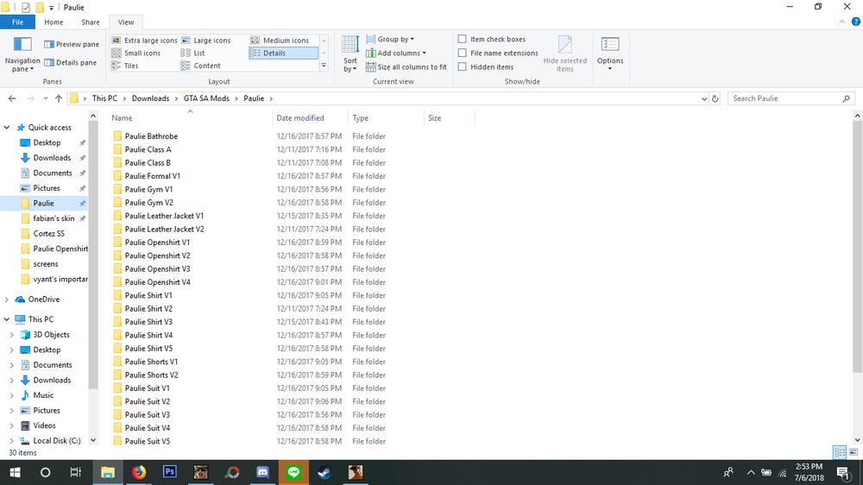
Task: Click the navigation pane scrollbar
Action: pos(93,256)
